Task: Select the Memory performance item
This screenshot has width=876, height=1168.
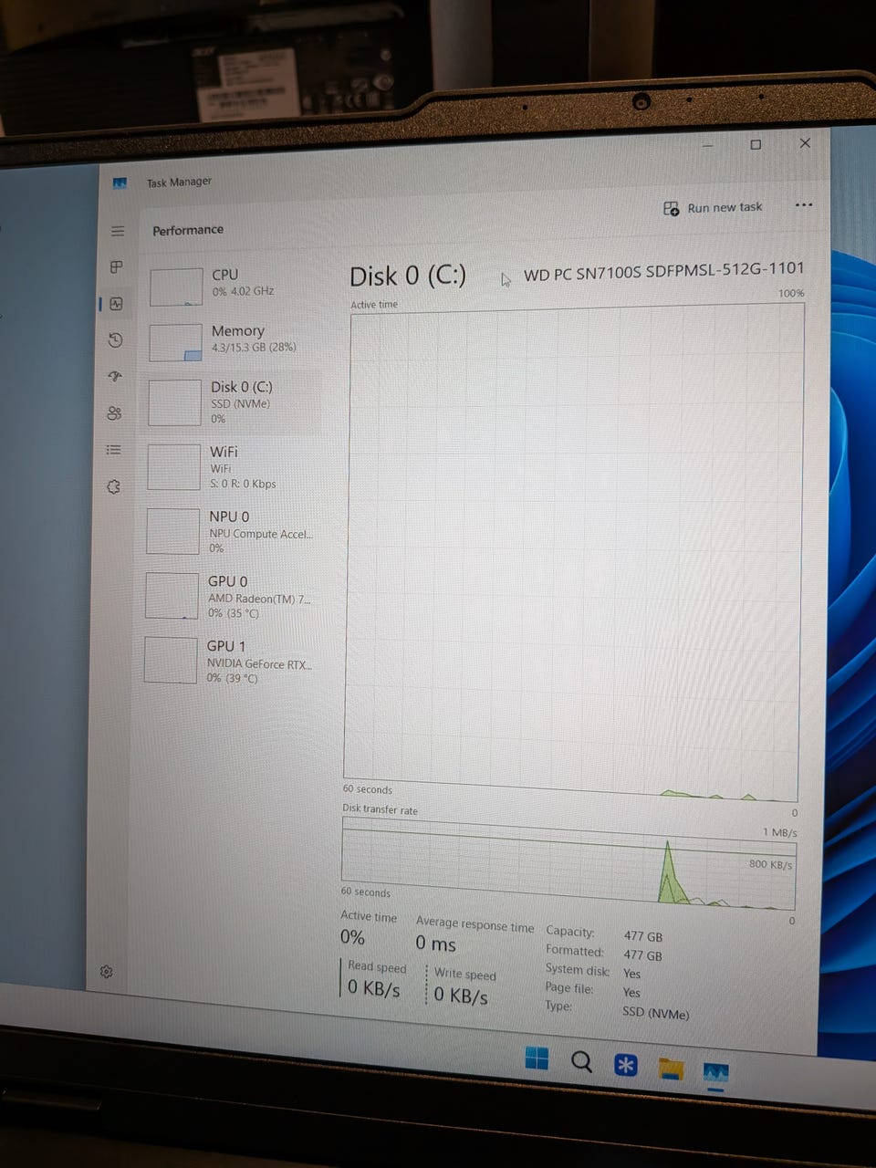Action: click(235, 341)
